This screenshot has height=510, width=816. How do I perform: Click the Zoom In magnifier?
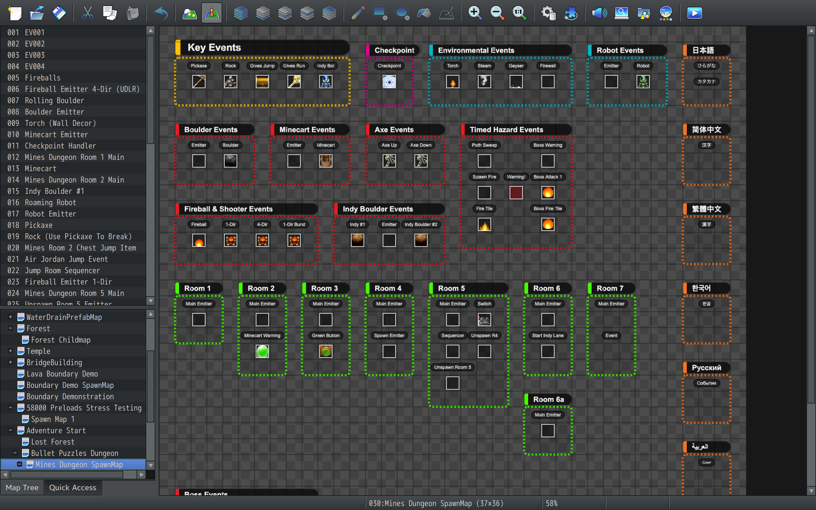pyautogui.click(x=475, y=13)
